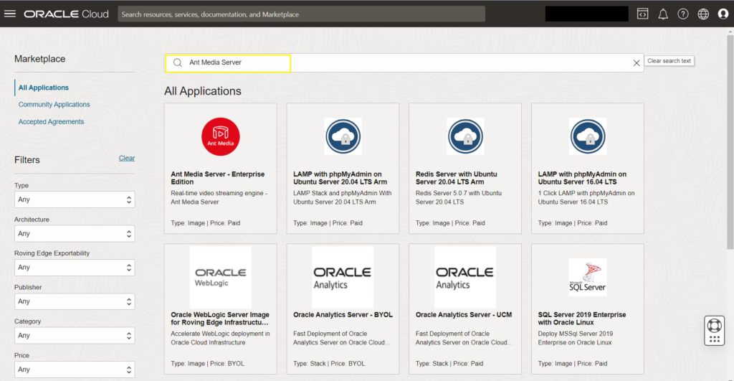The width and height of the screenshot is (734, 381).
Task: Open the language globe icon
Action: click(x=703, y=14)
